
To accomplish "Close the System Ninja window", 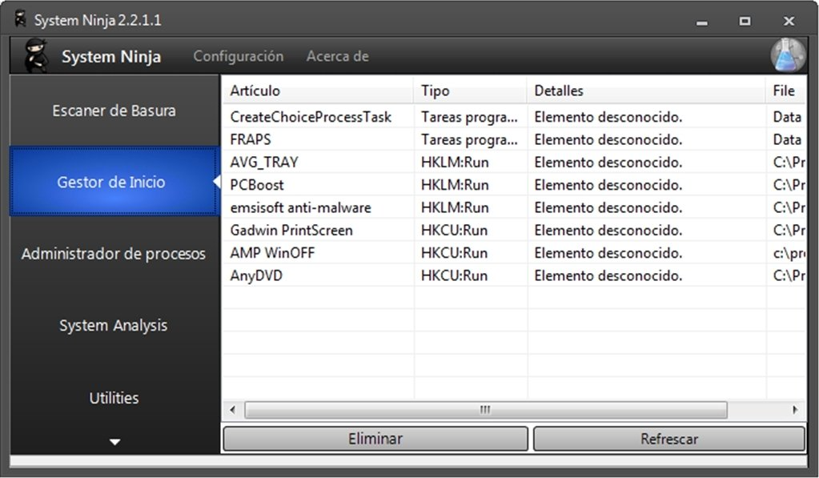I will tap(789, 21).
